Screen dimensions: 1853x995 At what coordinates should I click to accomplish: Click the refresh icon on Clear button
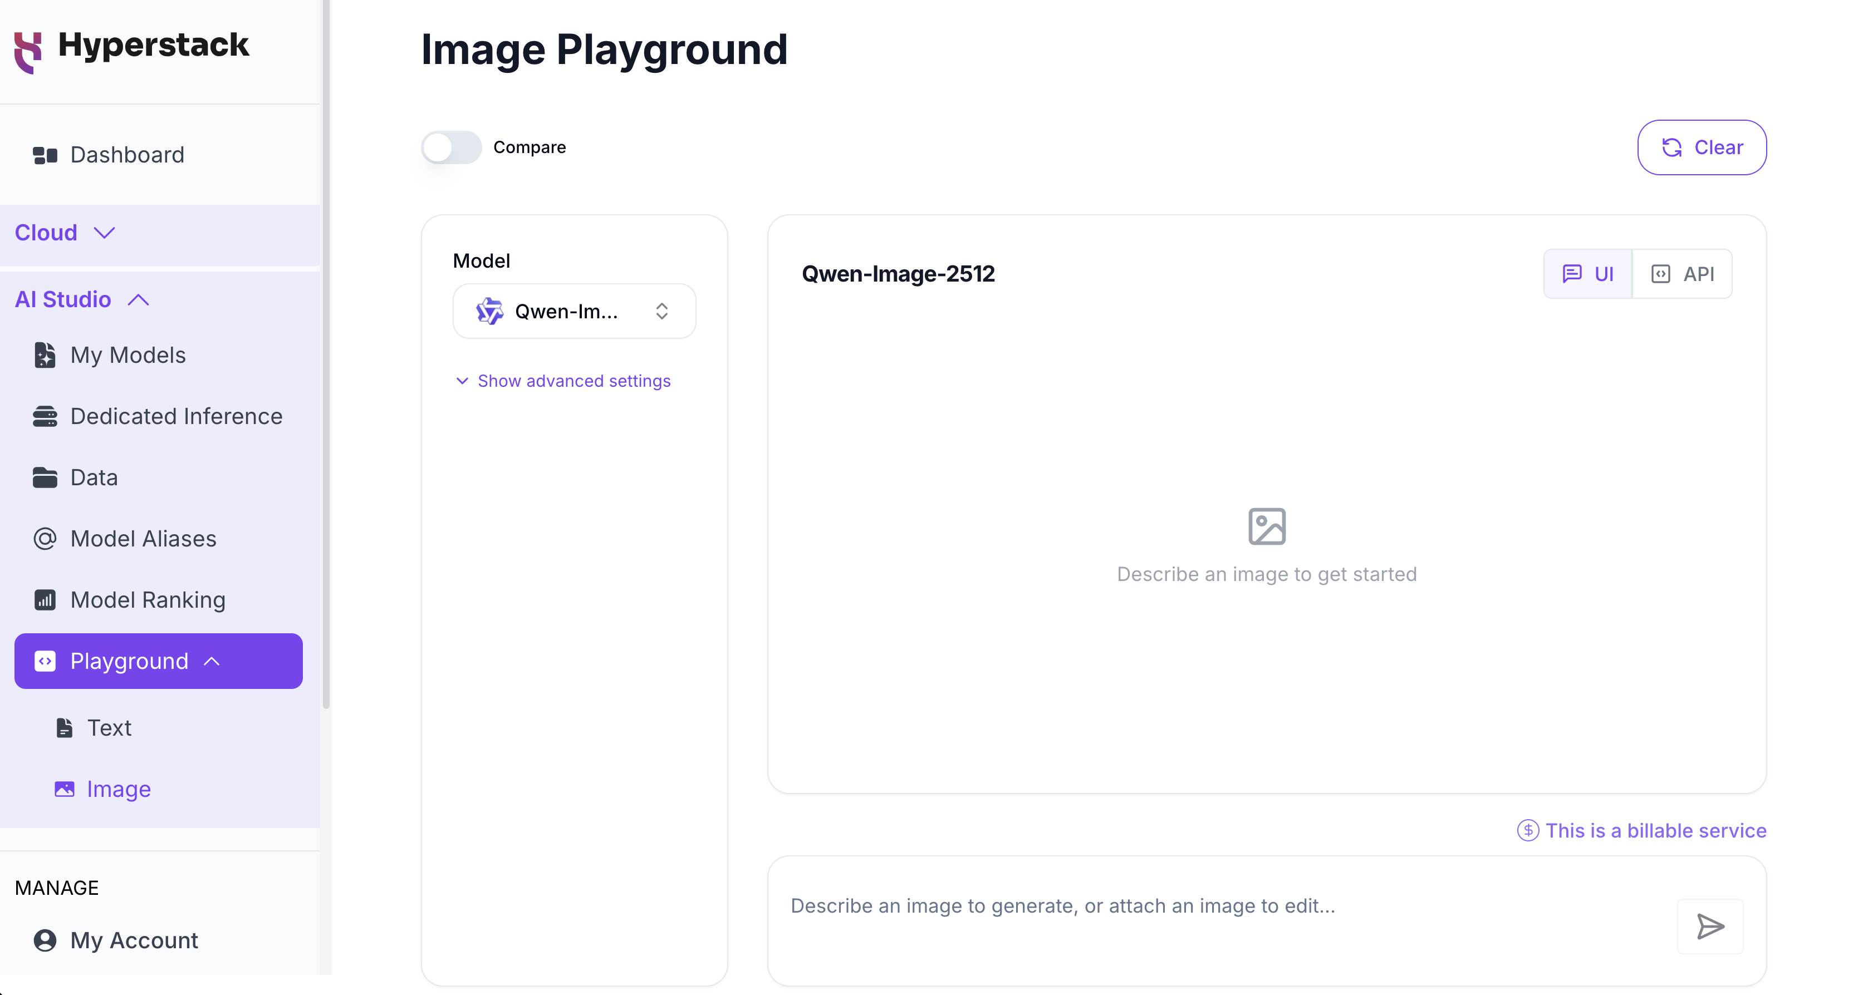(1671, 147)
